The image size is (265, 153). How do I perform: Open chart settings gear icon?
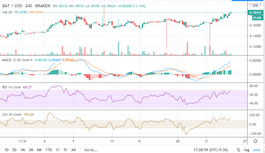pos(255,141)
